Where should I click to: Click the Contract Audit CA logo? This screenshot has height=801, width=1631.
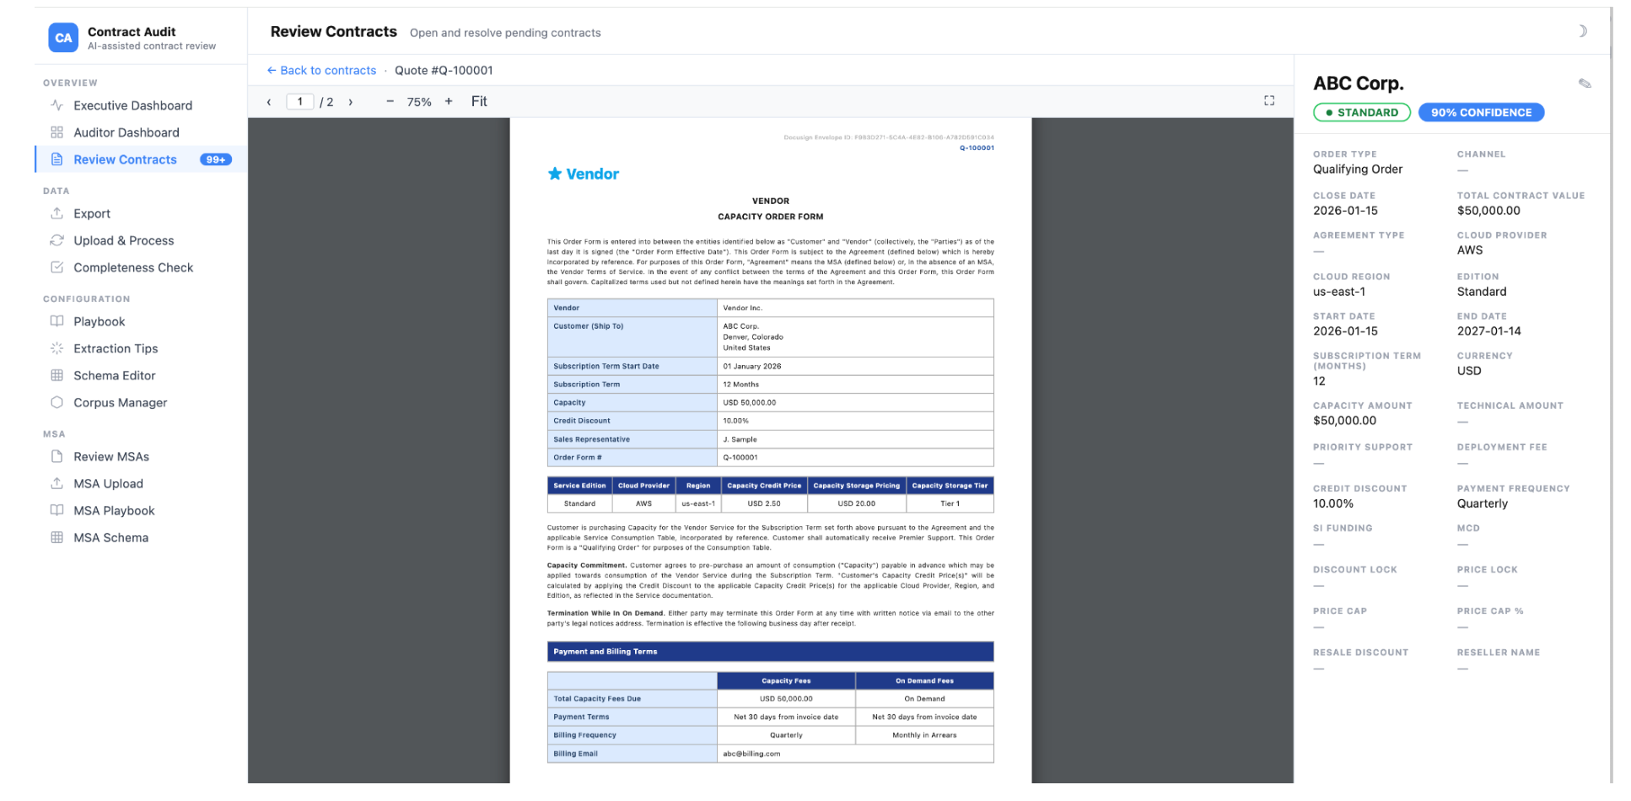point(63,38)
